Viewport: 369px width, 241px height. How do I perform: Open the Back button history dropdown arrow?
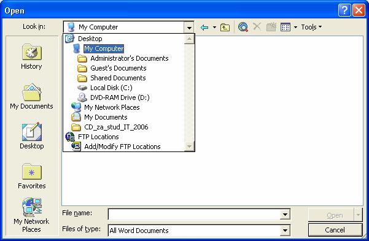click(x=214, y=27)
